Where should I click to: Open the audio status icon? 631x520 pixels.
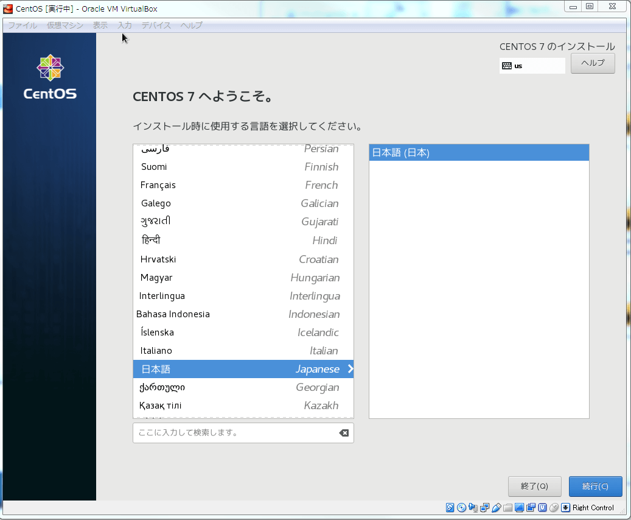point(473,507)
